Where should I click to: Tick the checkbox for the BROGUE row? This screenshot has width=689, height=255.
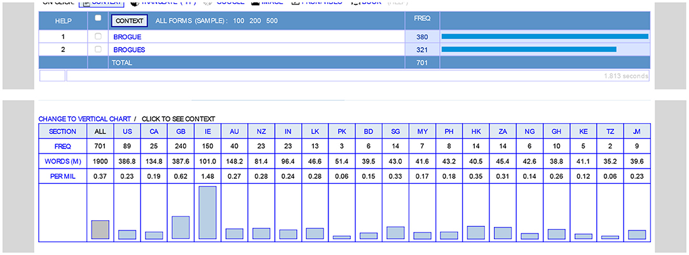tap(98, 36)
